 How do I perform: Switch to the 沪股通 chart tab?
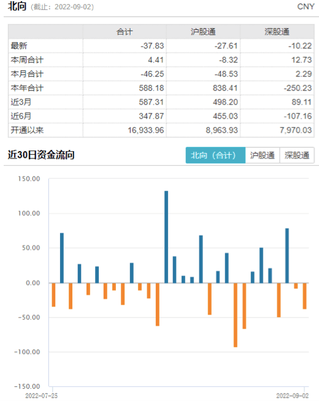pos(263,155)
